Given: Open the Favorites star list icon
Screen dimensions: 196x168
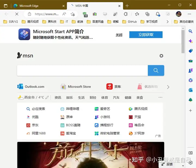Looking at the screenshot, I should (x=137, y=14).
